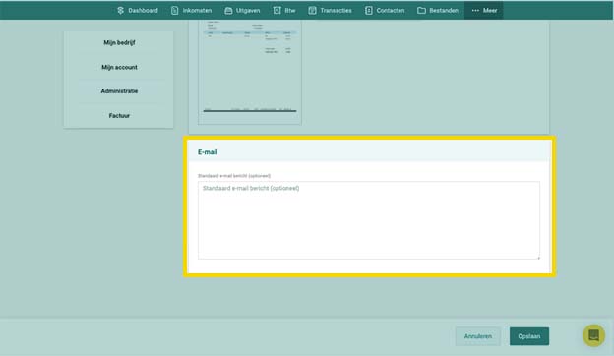Save settings with the Opslaan button
This screenshot has width=614, height=356.
coord(529,336)
